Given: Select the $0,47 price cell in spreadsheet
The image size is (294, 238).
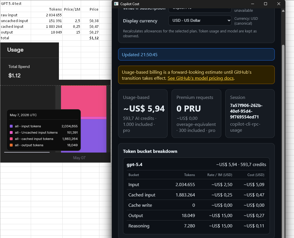Looking at the screenshot, I should point(90,27).
